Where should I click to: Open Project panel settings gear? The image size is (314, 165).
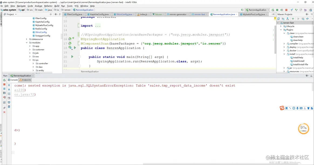pyautogui.click(x=56, y=14)
